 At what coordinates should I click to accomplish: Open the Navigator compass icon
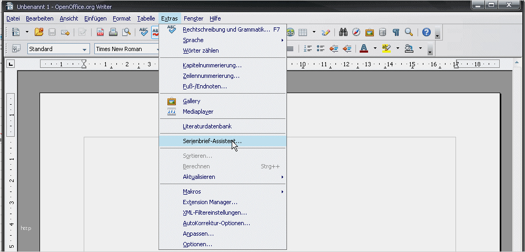pos(356,33)
